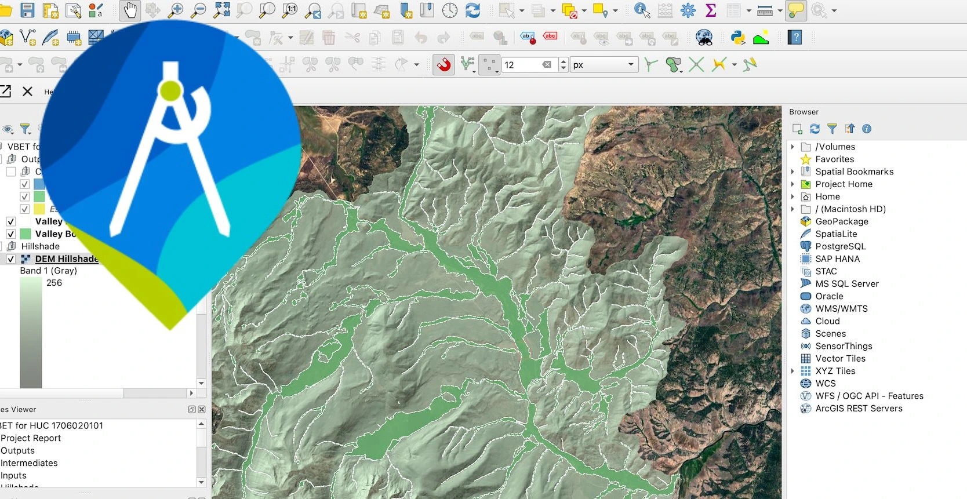
Task: Click the green terrain profile plugin icon
Action: [x=761, y=38]
